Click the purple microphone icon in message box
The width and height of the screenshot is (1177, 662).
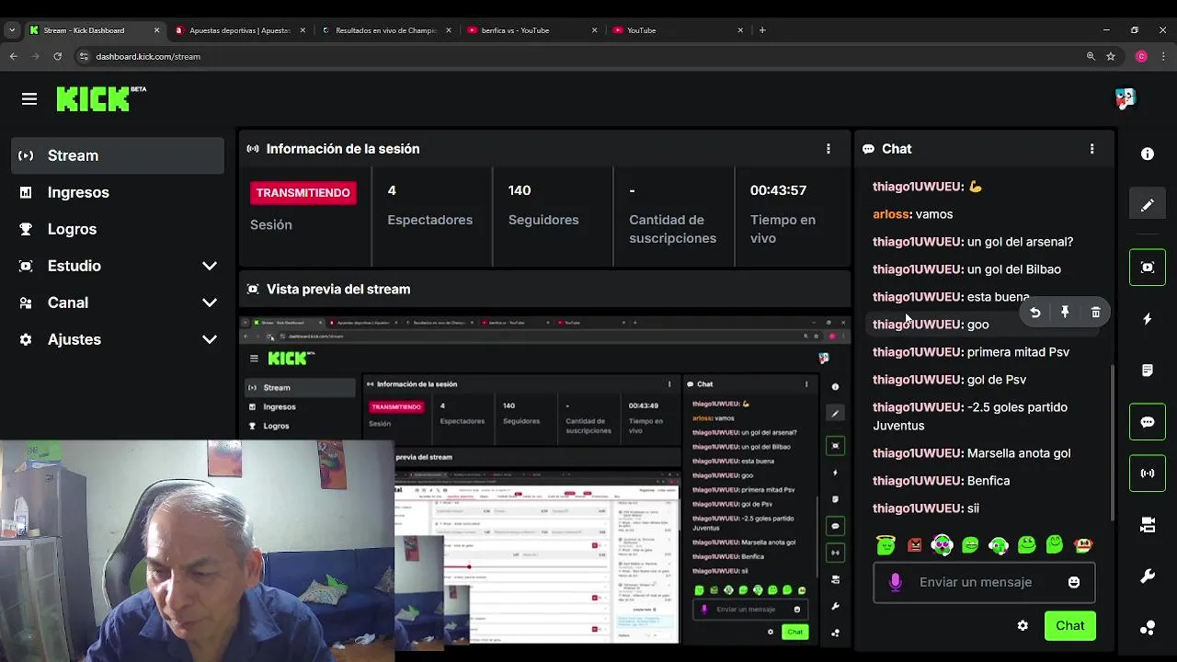[896, 582]
